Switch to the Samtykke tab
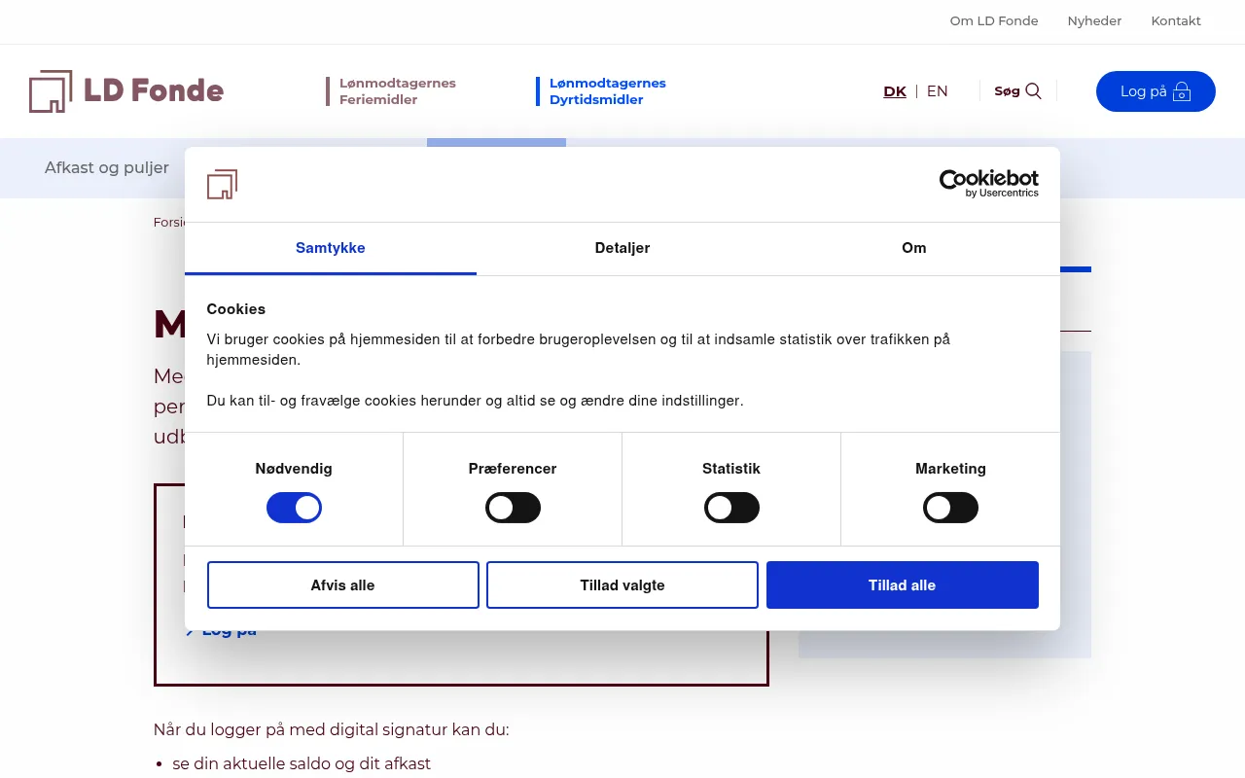This screenshot has height=778, width=1245. click(x=331, y=248)
